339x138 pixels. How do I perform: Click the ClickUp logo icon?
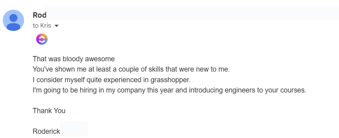click(42, 39)
